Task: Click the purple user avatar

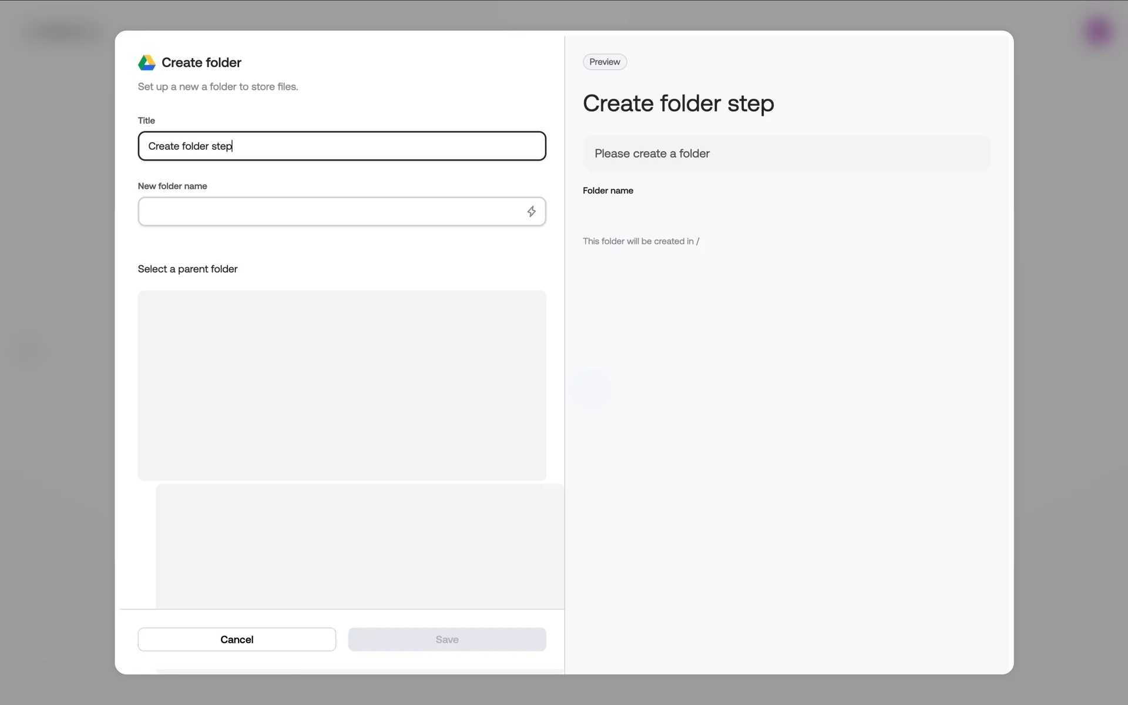Action: 1097,31
